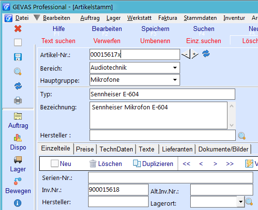Open the Bearbeiten menu in menu bar
This screenshot has width=258, height=210.
[x=57, y=18]
